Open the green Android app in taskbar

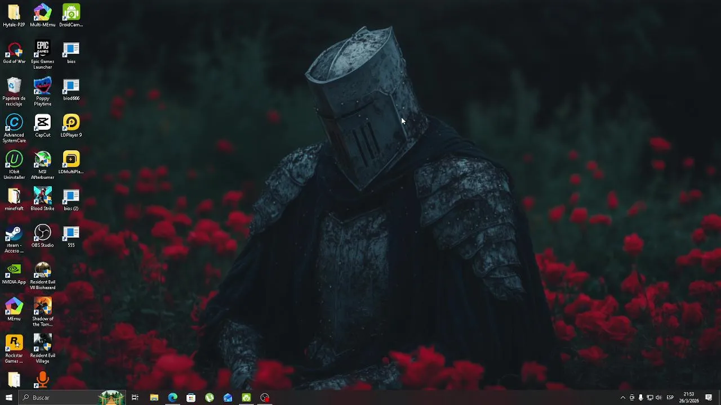coord(246,398)
